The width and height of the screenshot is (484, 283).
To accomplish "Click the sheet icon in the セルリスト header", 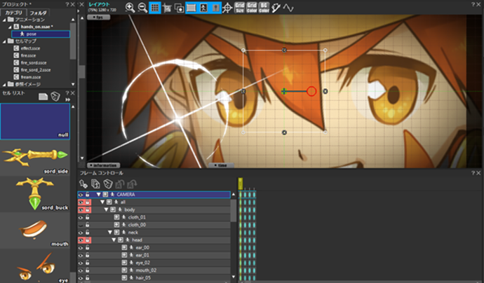I will (43, 97).
